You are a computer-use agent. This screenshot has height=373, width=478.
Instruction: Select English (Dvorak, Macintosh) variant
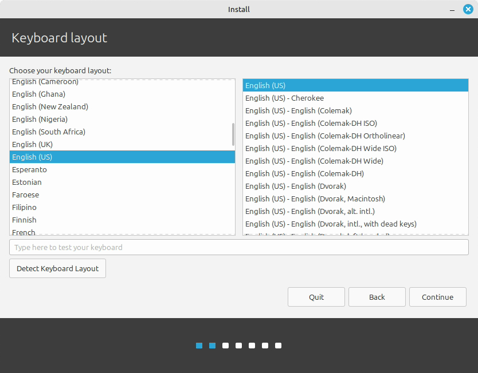315,199
